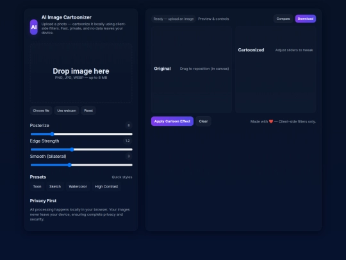346x260 pixels.
Task: Open webcam with Use webcam button
Action: click(x=67, y=110)
